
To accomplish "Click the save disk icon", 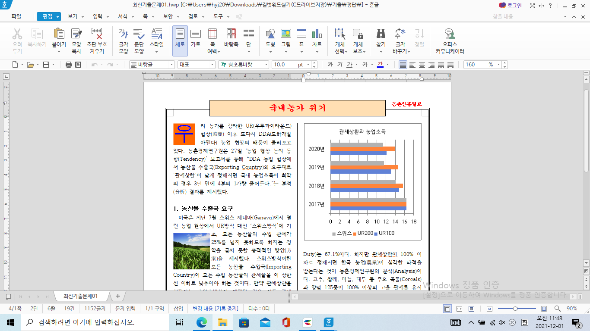I will click(x=46, y=65).
